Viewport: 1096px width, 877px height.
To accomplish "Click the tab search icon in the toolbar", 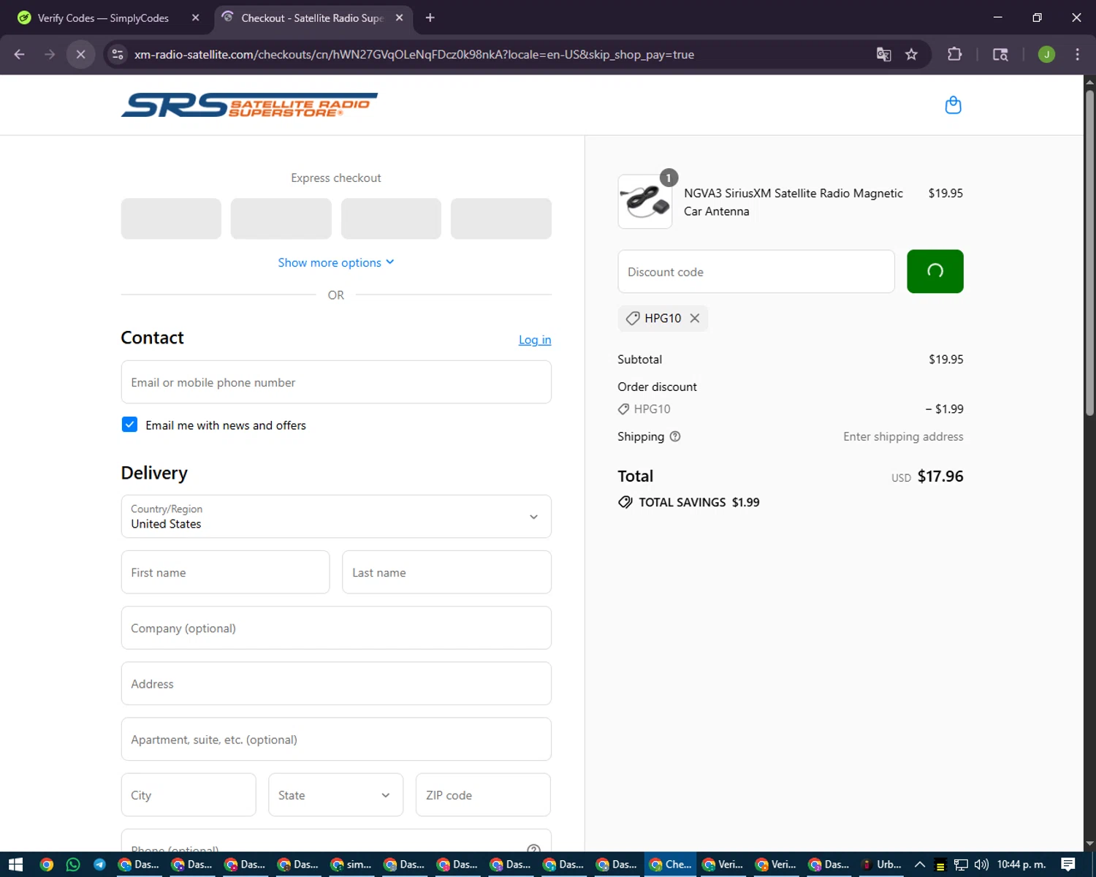I will (1000, 54).
